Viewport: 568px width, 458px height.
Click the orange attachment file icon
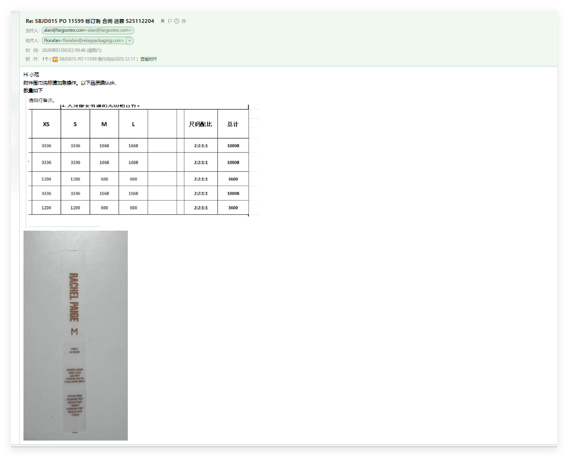55,59
